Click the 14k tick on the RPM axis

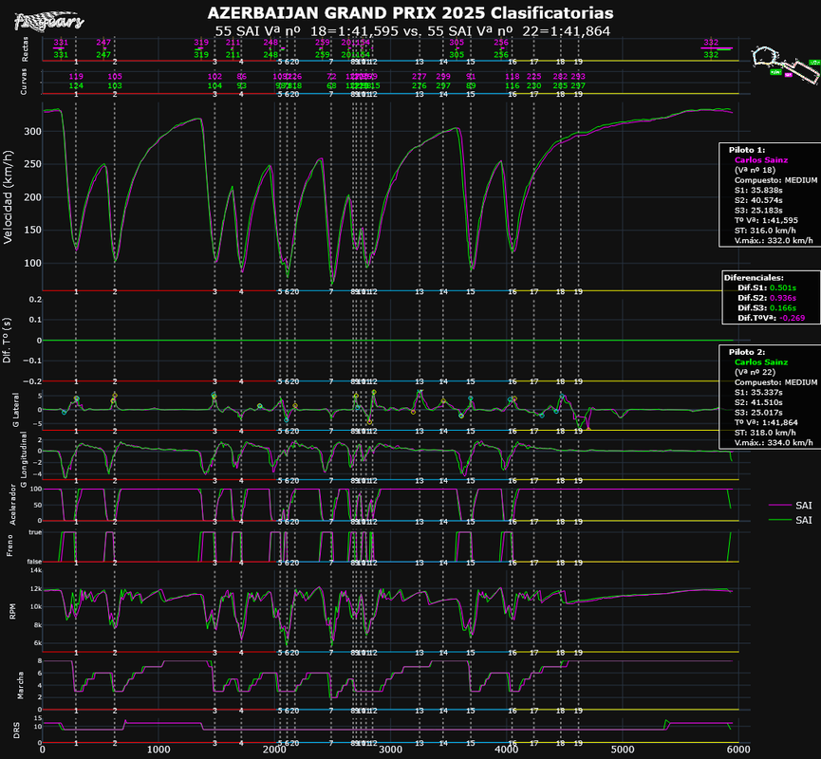point(36,570)
